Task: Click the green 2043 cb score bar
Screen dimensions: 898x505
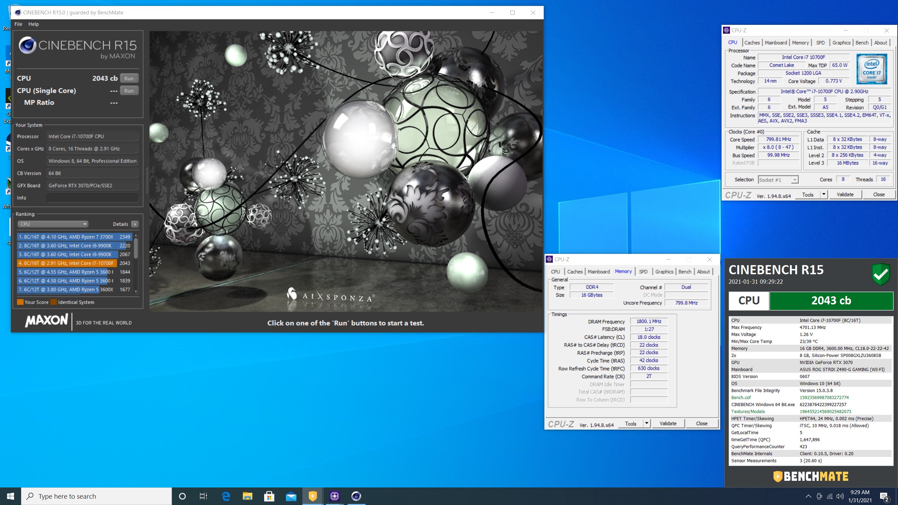Action: click(x=831, y=301)
